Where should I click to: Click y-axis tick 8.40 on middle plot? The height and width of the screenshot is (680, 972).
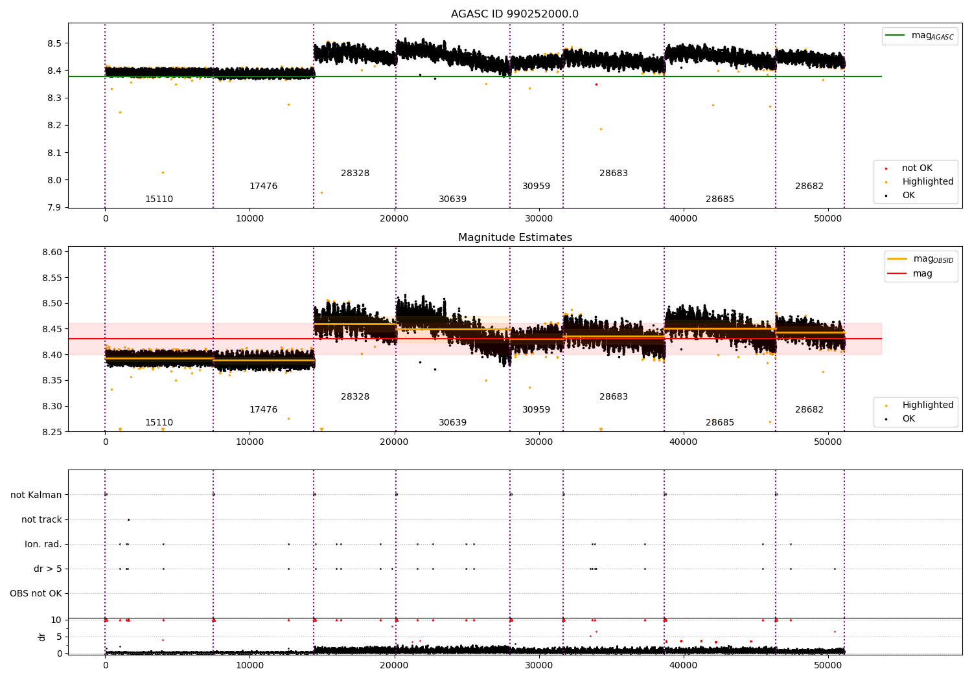point(52,355)
